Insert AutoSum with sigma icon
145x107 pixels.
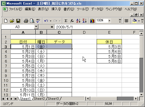66,21
